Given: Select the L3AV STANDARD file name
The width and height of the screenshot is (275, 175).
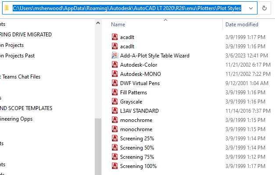Looking at the screenshot, I should point(139,111).
